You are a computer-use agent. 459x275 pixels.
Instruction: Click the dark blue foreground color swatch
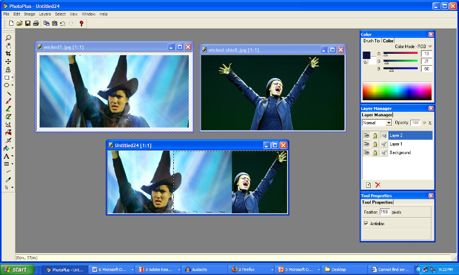pos(367,55)
